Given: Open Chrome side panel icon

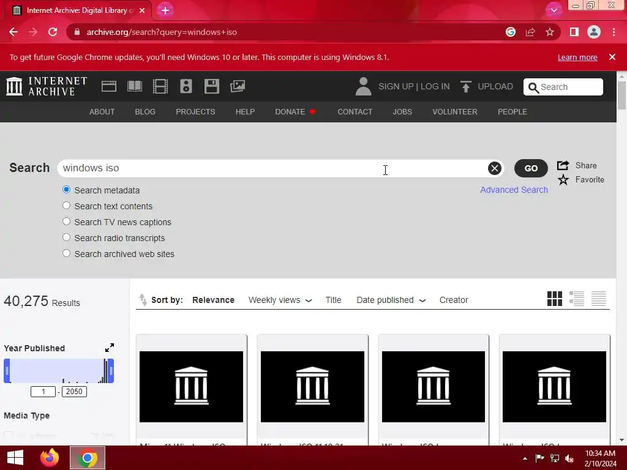Looking at the screenshot, I should 574,32.
